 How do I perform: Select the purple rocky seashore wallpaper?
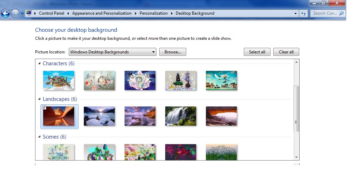point(140,116)
